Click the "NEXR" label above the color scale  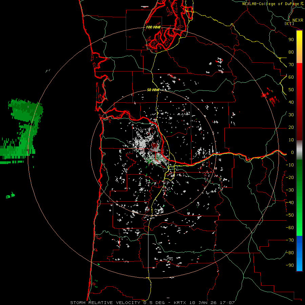[x=298, y=20]
